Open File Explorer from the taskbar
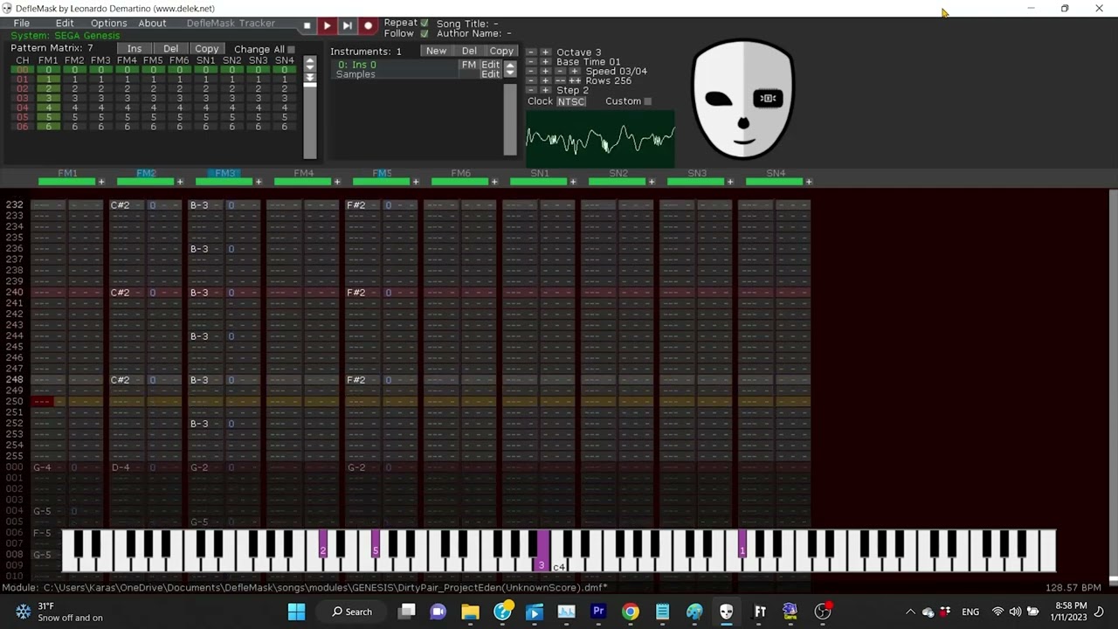1118x629 pixels. point(470,612)
